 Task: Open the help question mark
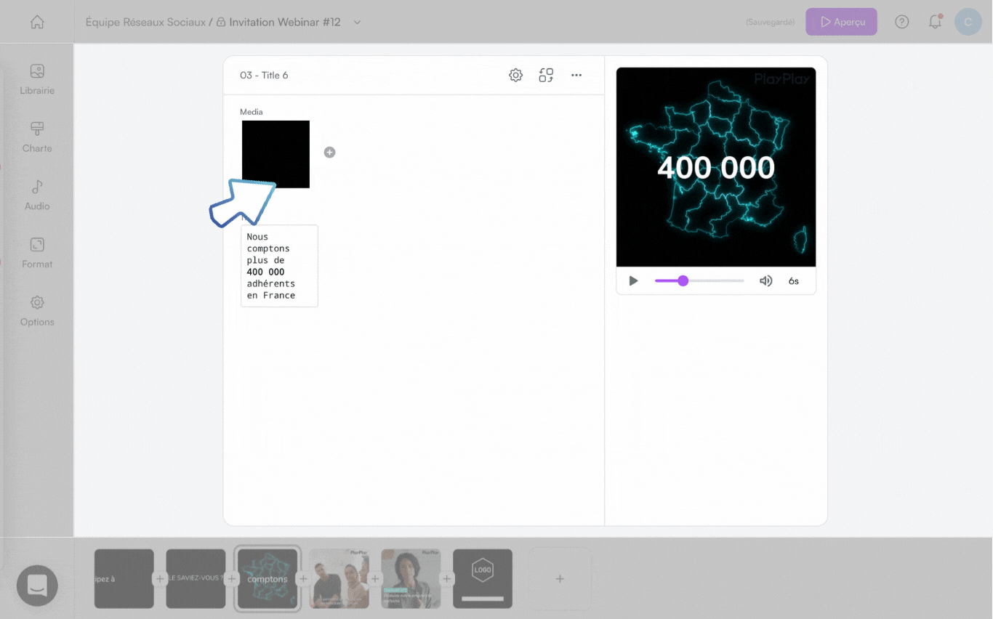coord(902,22)
